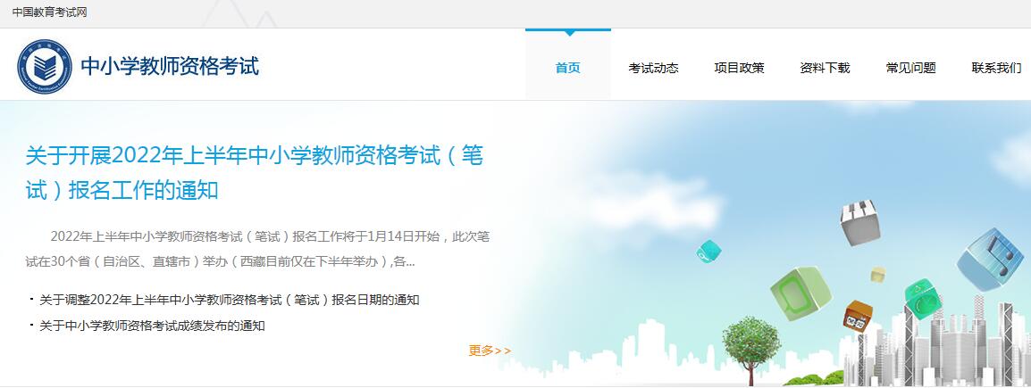Click the small teal cube icon
The image size is (1031, 388).
click(x=708, y=252)
